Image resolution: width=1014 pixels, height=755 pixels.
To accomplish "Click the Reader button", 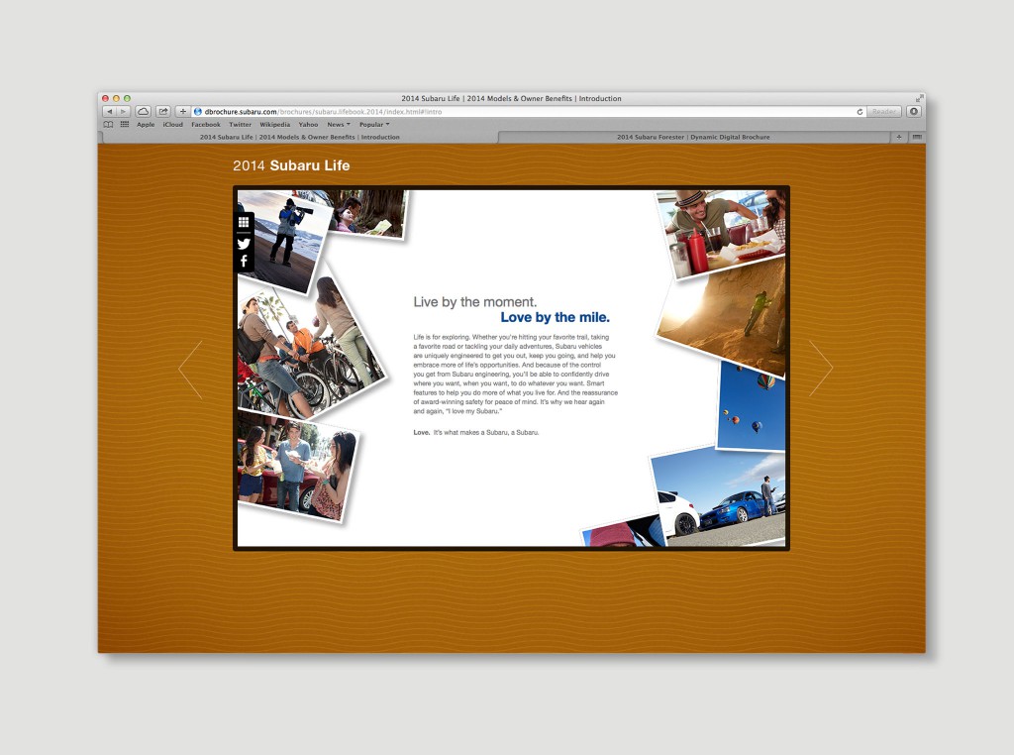I will tap(883, 112).
